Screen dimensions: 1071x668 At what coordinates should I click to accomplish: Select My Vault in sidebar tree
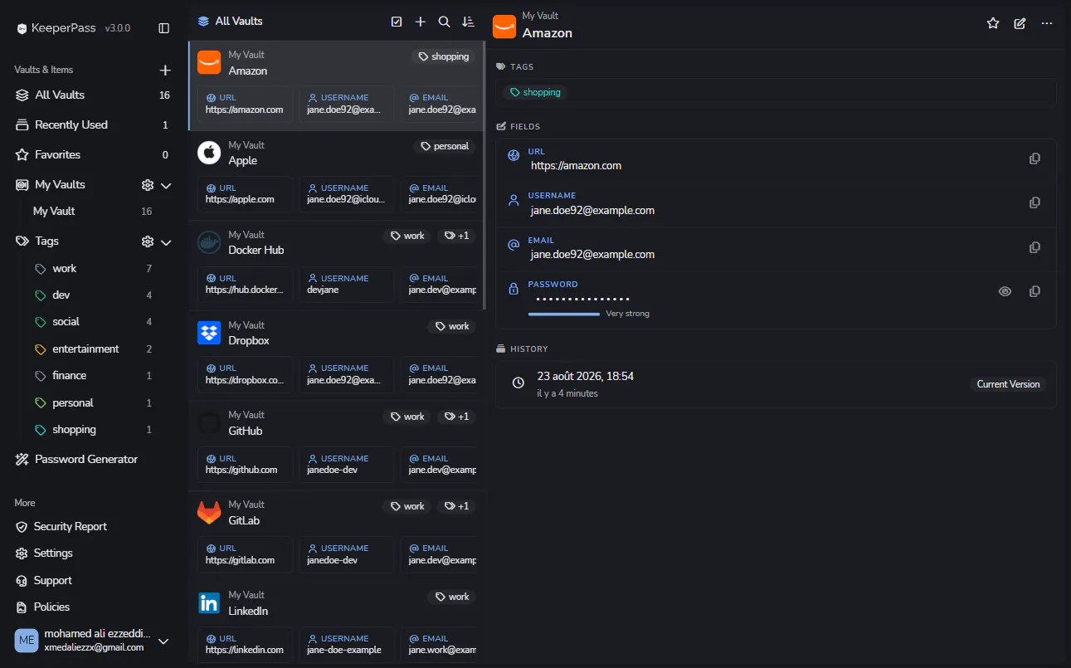(x=94, y=212)
